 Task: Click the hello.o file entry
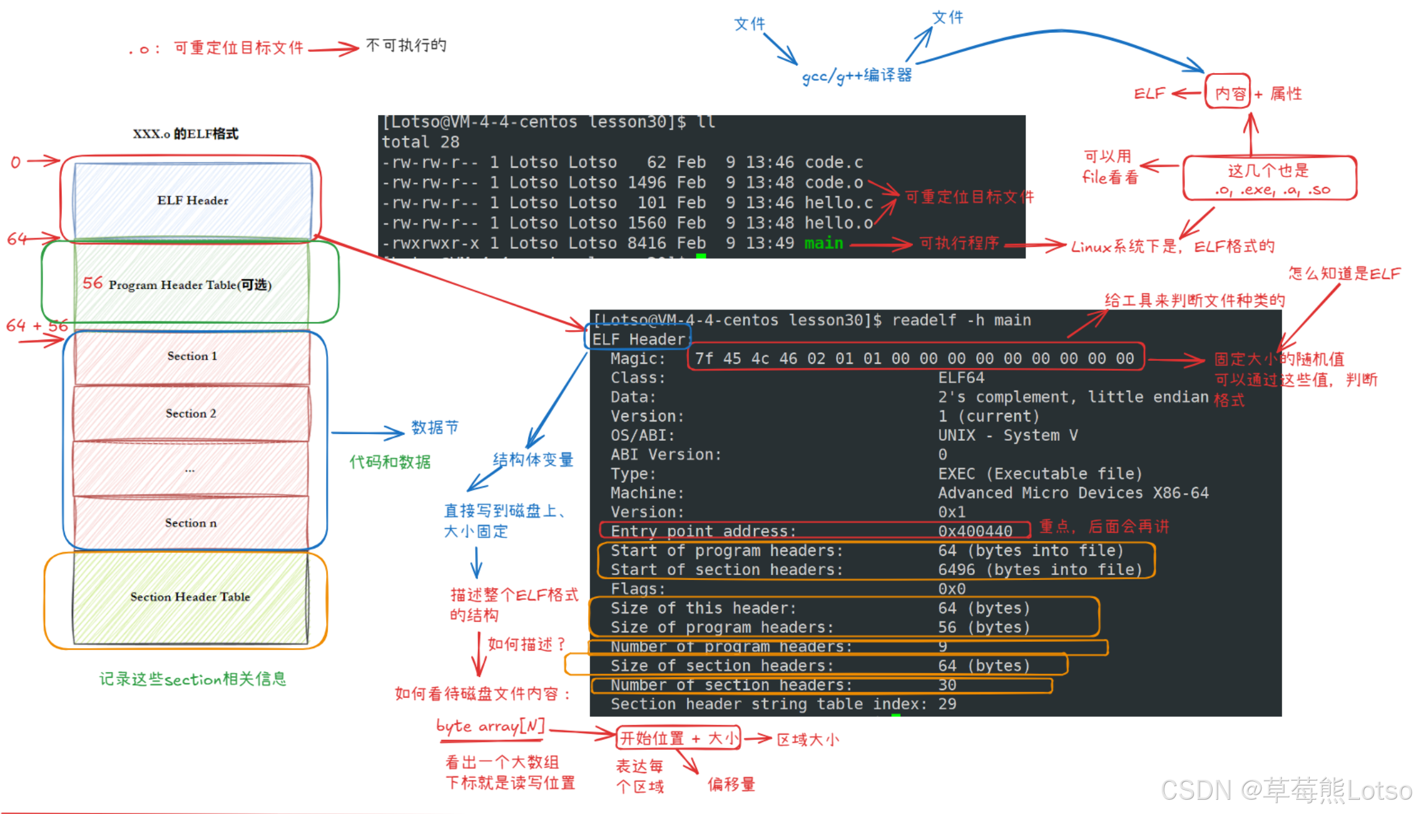click(x=839, y=222)
